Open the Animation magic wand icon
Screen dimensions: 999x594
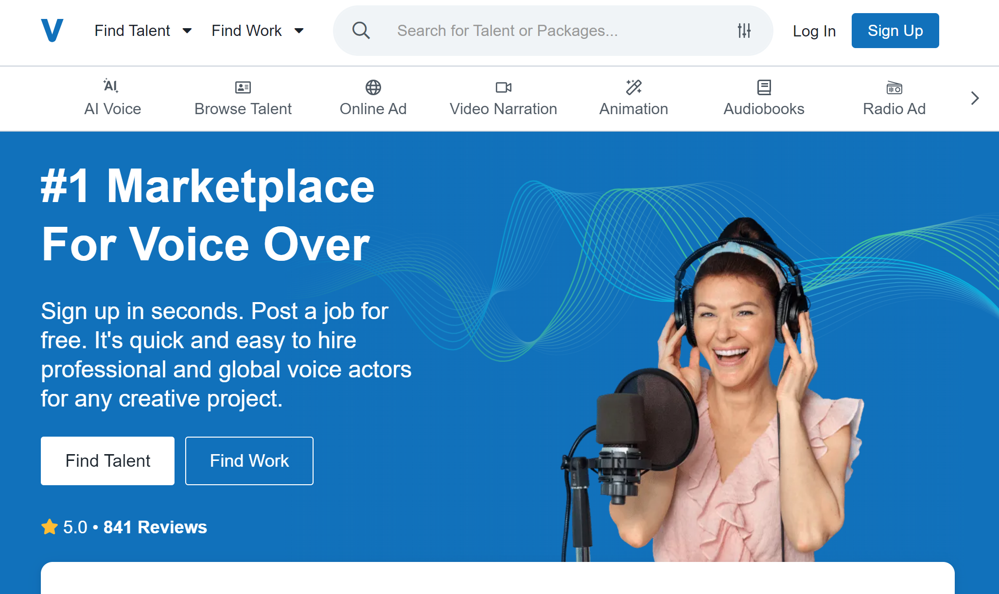coord(633,87)
